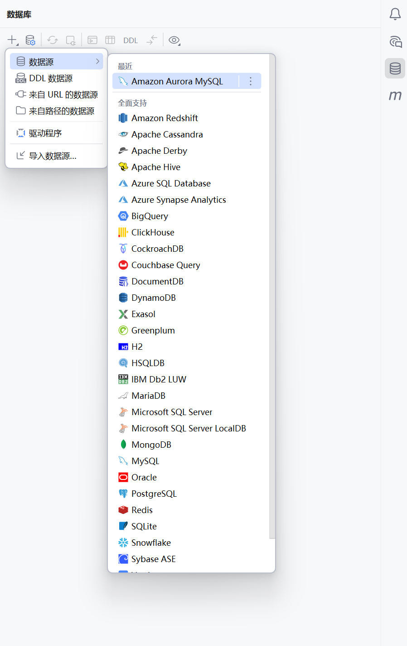
Task: Click Apache Derby hat icon
Action: tap(123, 151)
